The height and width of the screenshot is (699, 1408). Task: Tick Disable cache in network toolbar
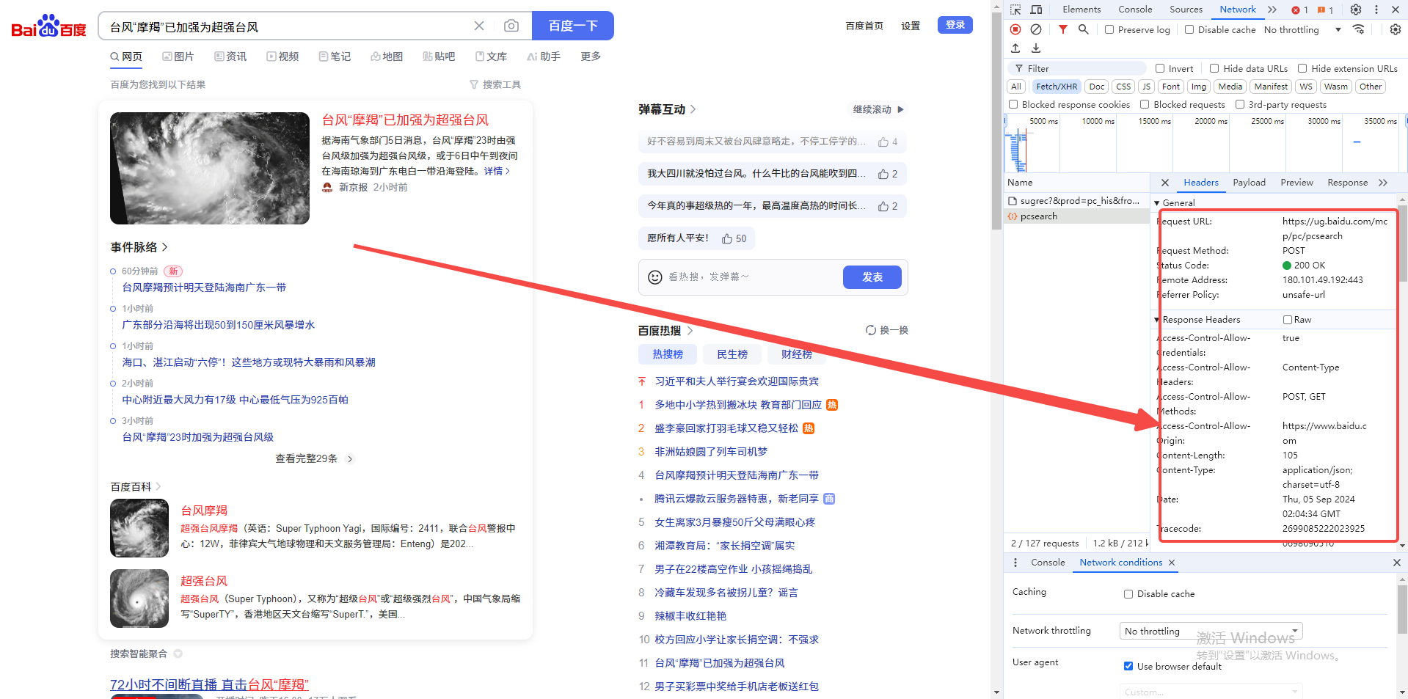point(1189,30)
